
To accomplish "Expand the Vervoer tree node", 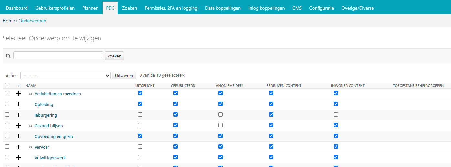I will [x=31, y=147].
